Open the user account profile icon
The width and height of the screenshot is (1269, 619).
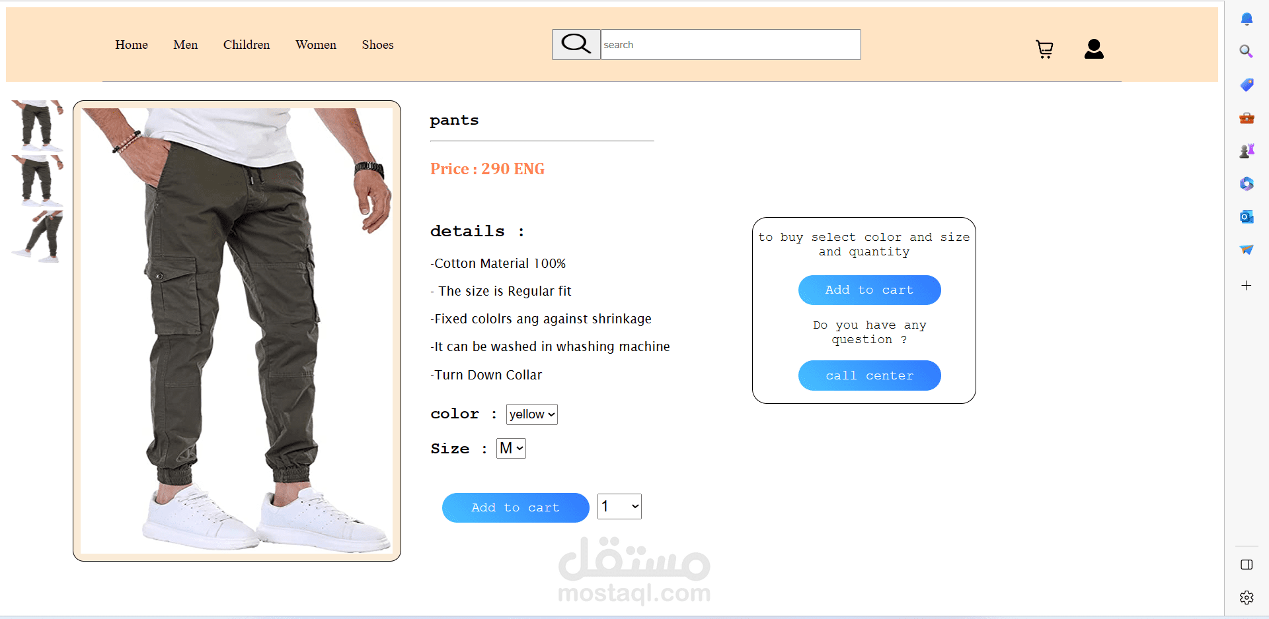click(1094, 49)
